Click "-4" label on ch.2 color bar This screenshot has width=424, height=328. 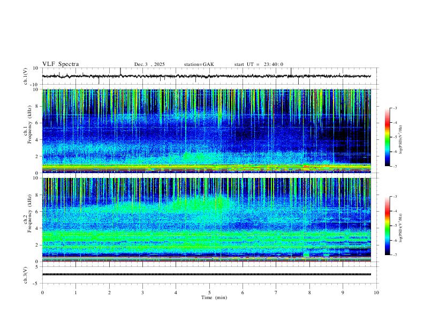[x=395, y=211]
